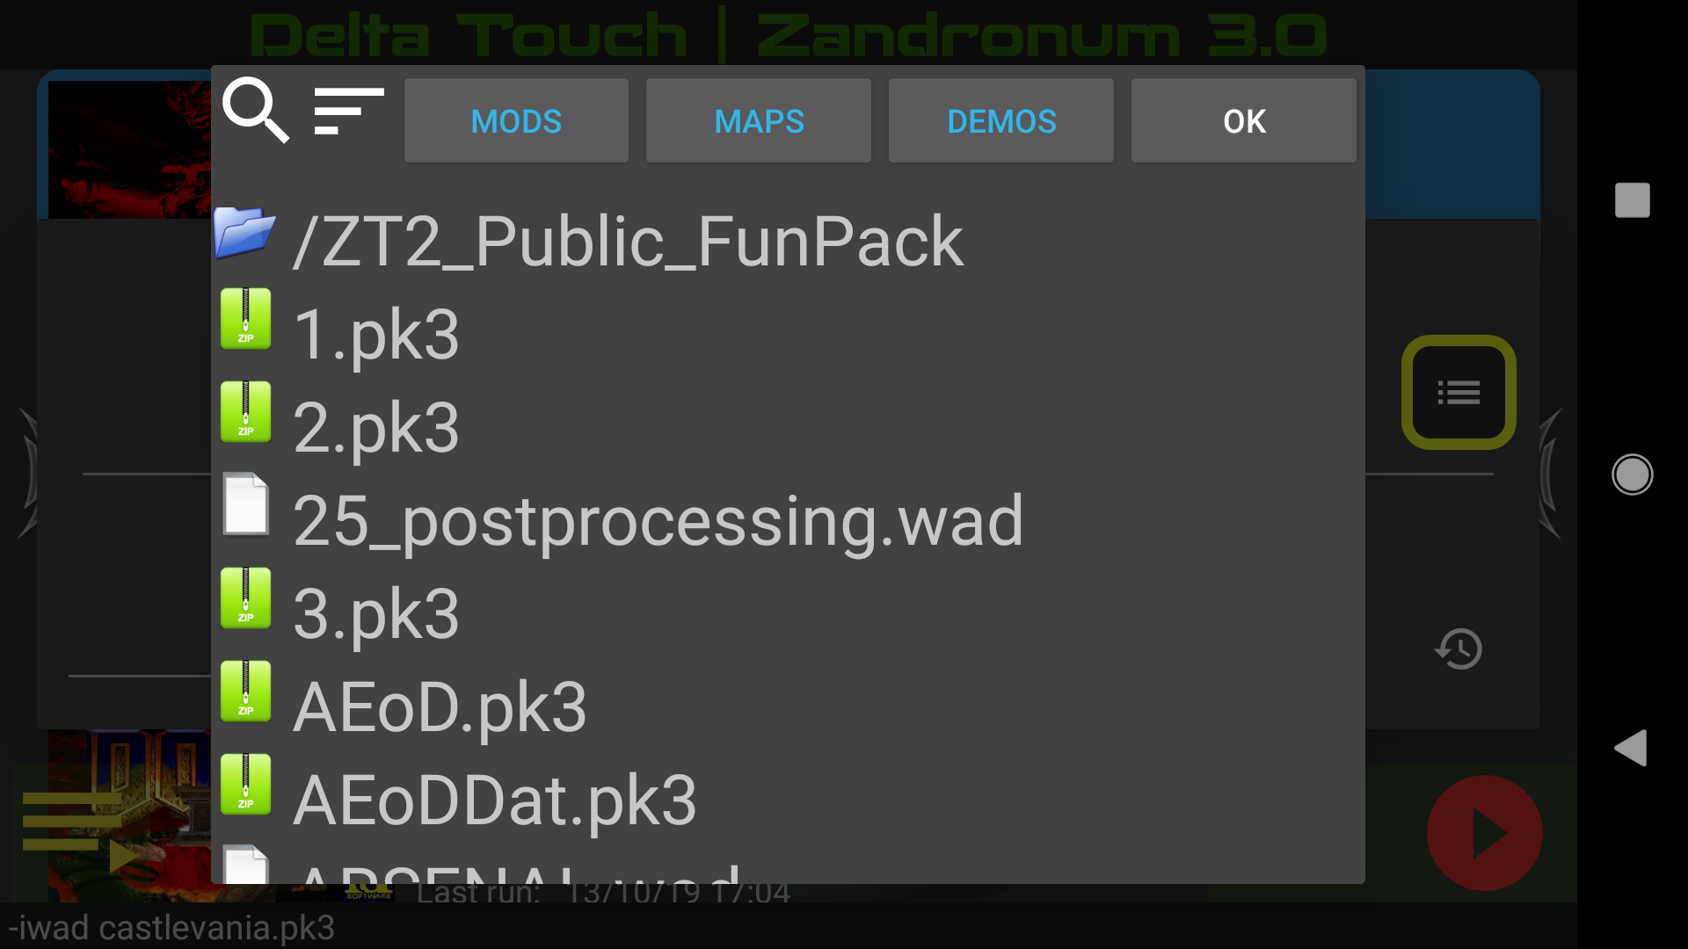This screenshot has width=1688, height=949.
Task: Open the /ZT2_Public_FunPack folder
Action: click(x=788, y=240)
